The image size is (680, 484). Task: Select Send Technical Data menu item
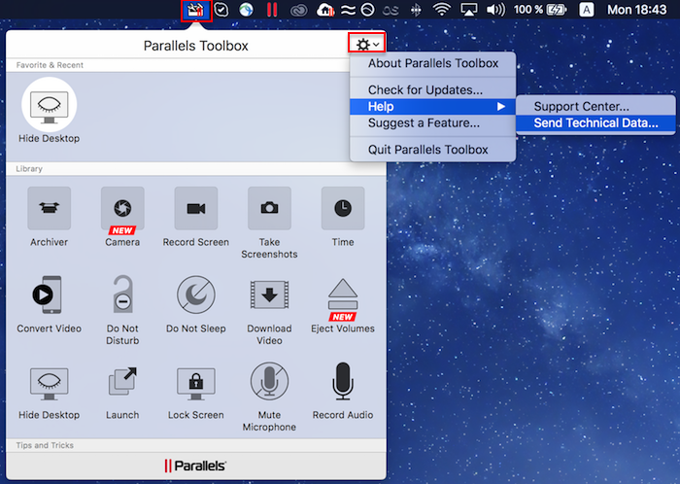click(x=595, y=123)
